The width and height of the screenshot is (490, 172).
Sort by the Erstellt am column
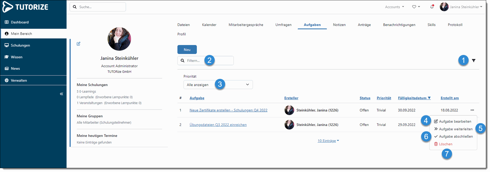(450, 98)
